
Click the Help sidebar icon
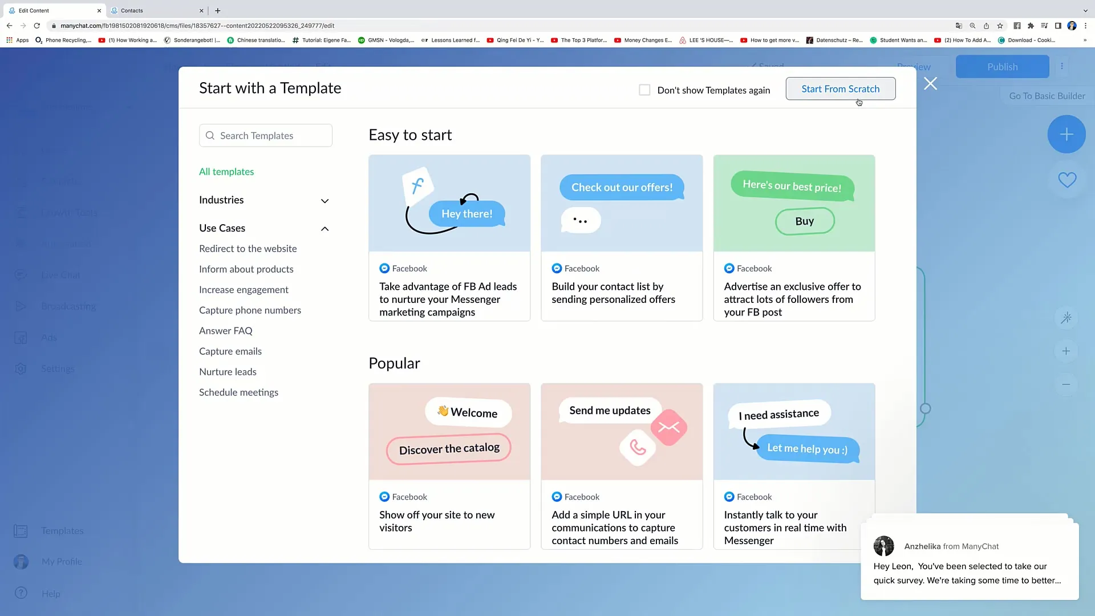(x=21, y=593)
